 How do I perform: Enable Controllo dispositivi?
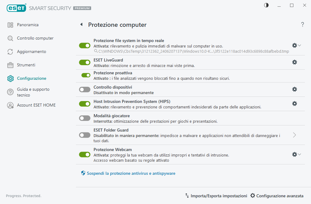point(84,89)
